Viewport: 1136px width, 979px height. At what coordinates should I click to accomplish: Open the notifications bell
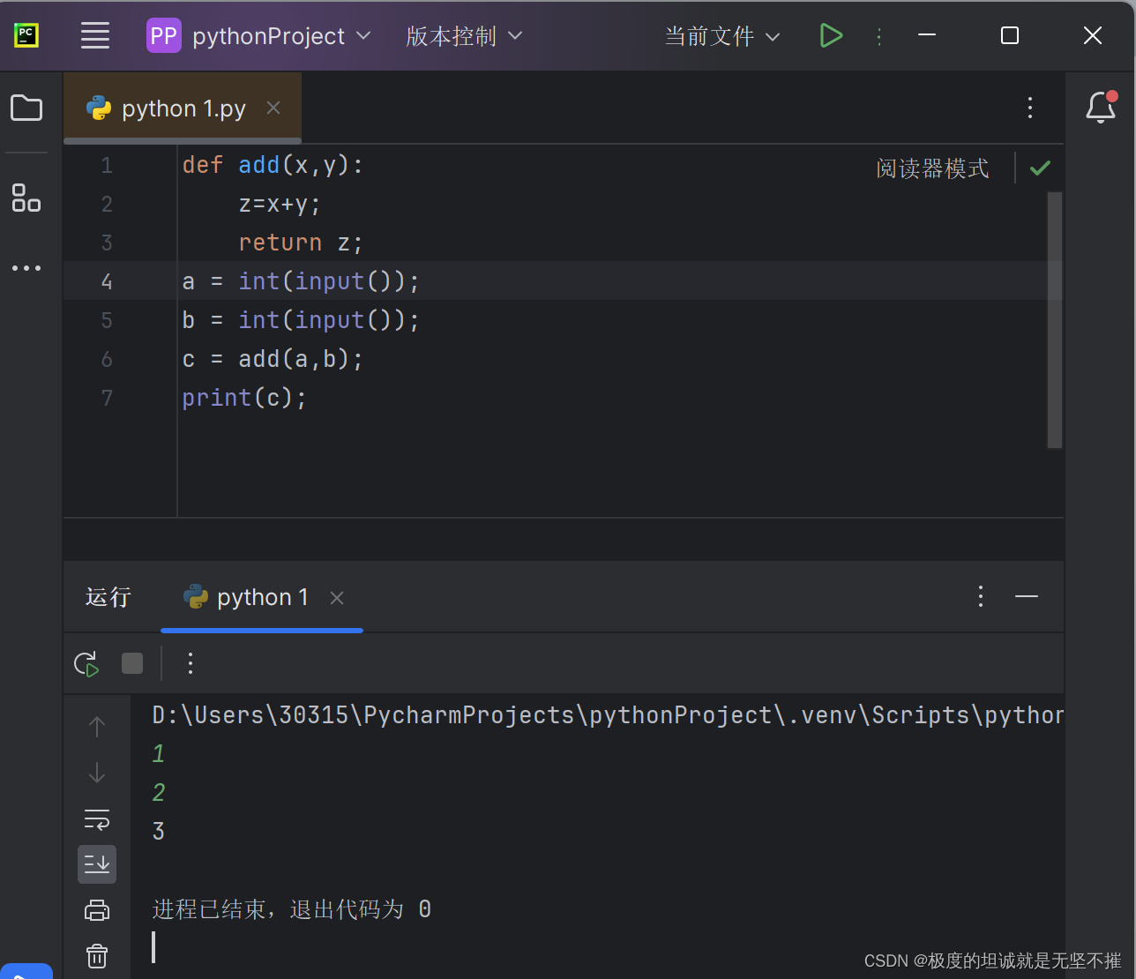click(1100, 108)
